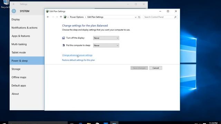
Task: Open Display in Settings sidebar
Action: (x=27, y=19)
